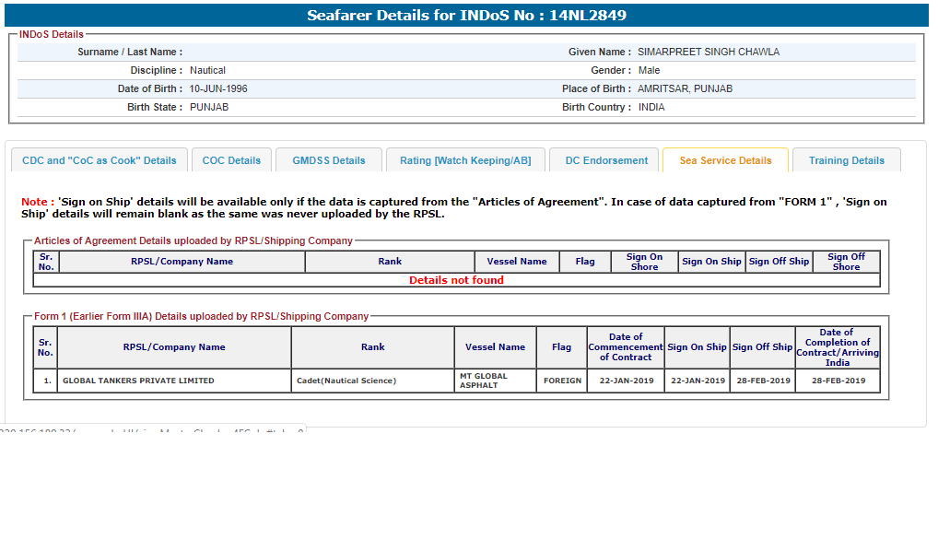The width and height of the screenshot is (938, 551).
Task: Click the Sea Service Details tab
Action: (725, 160)
